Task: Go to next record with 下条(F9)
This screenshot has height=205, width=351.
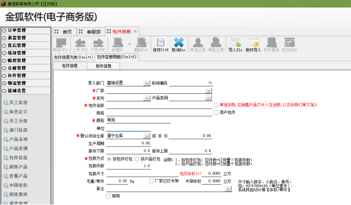Action: click(x=98, y=45)
